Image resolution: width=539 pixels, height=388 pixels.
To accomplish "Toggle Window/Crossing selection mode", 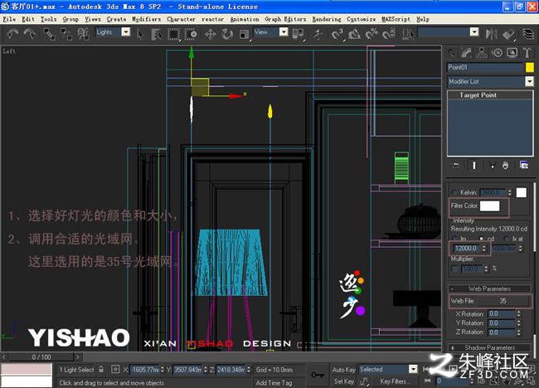I will point(191,34).
